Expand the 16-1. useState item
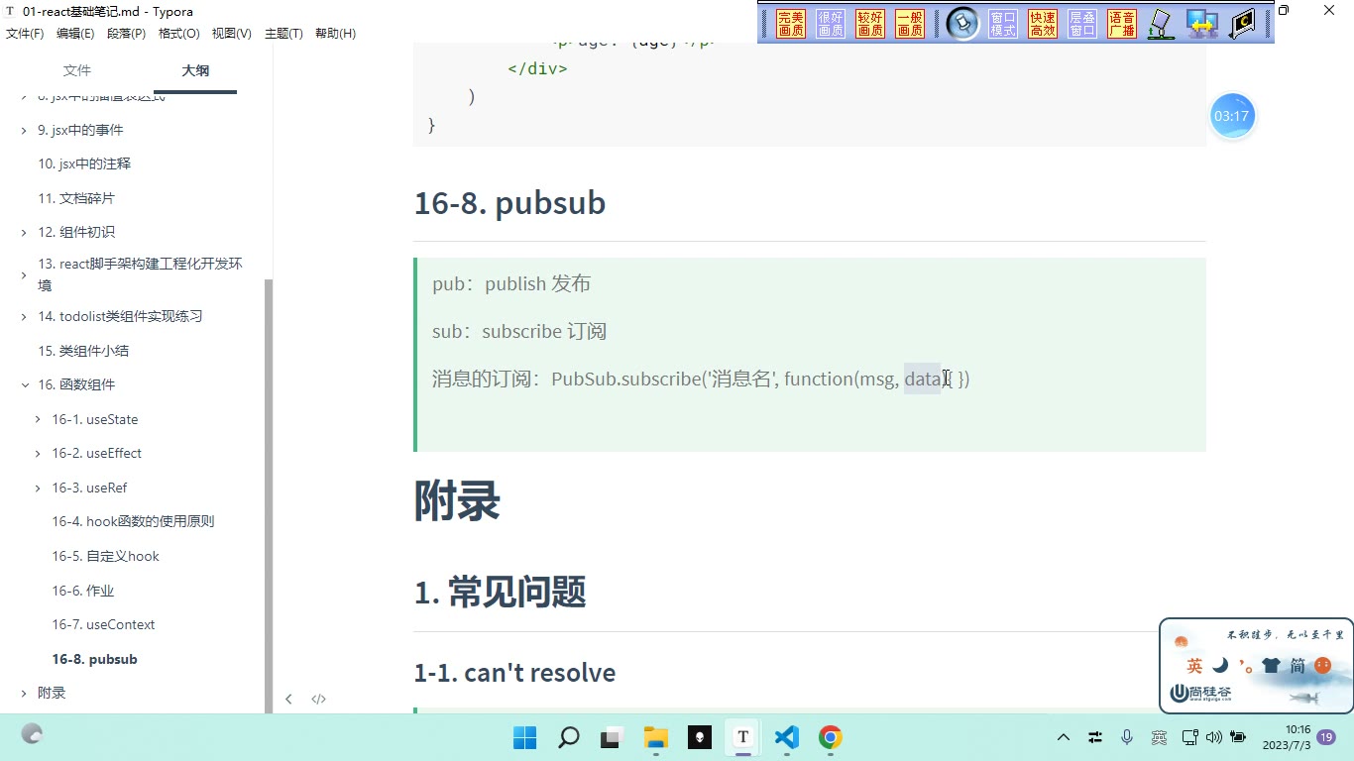Screen dimensions: 1354x761 coord(39,419)
